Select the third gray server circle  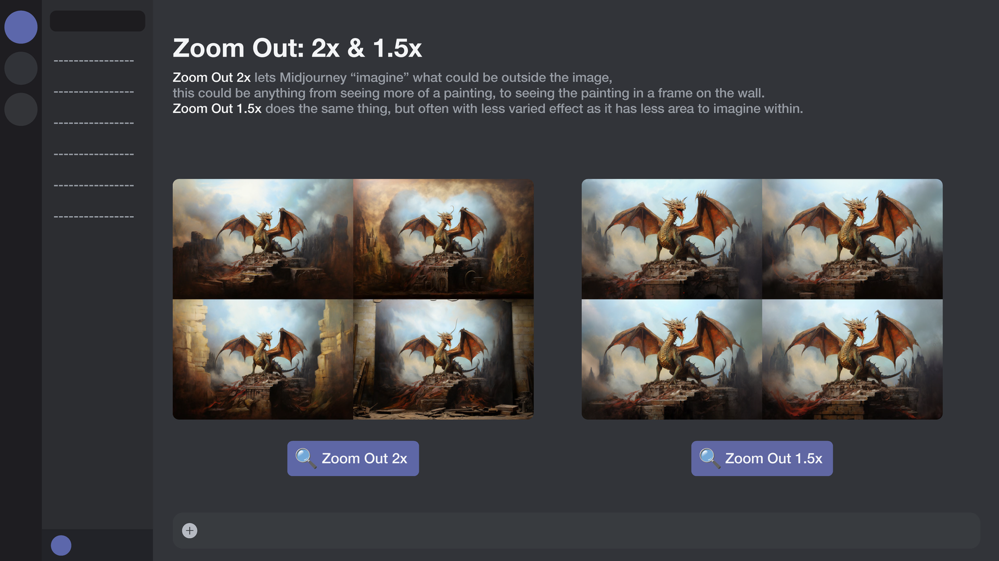pos(21,109)
